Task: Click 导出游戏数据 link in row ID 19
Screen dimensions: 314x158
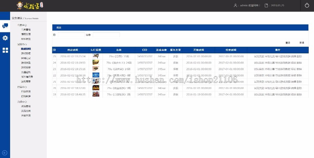Action: point(283,95)
